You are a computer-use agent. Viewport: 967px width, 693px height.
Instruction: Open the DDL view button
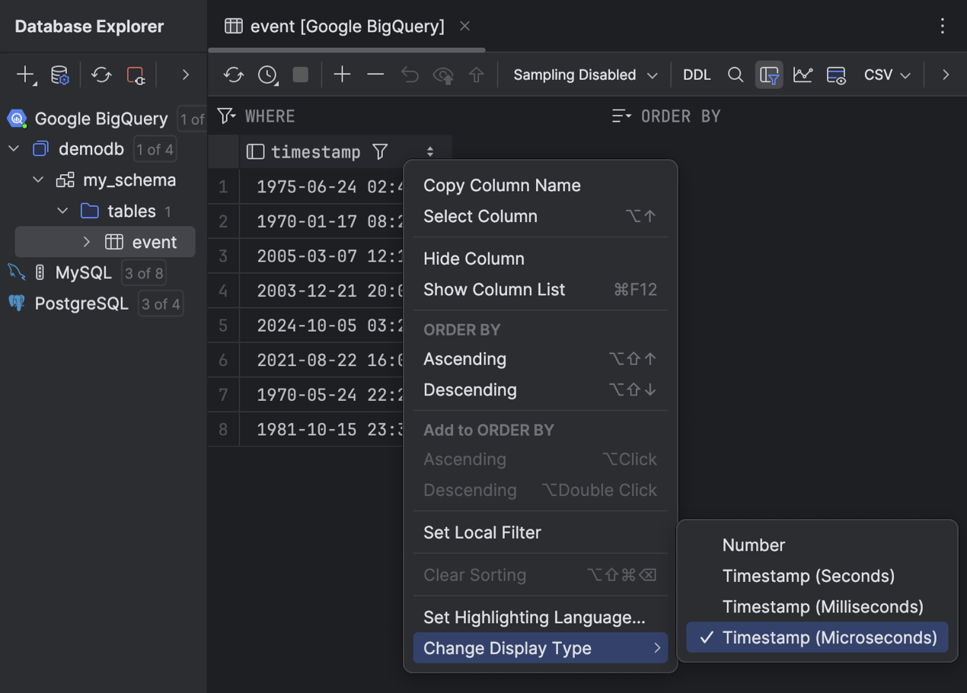click(x=697, y=75)
